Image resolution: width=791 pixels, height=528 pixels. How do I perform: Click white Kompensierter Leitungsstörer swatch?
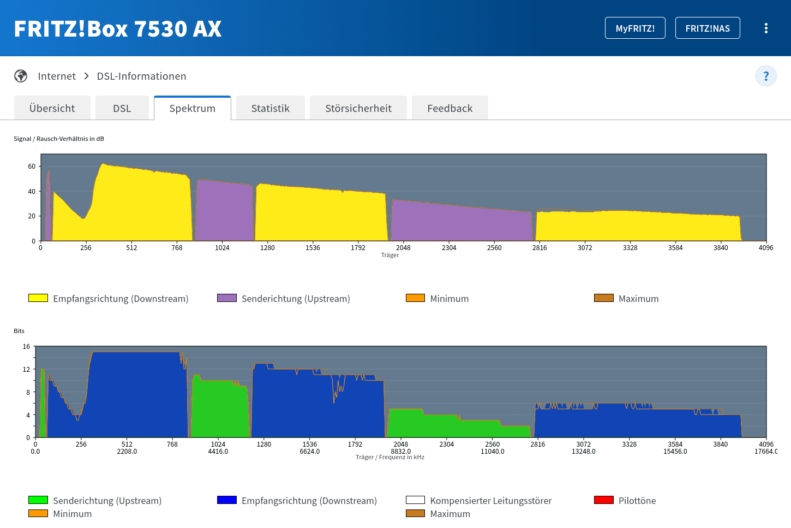(x=415, y=500)
